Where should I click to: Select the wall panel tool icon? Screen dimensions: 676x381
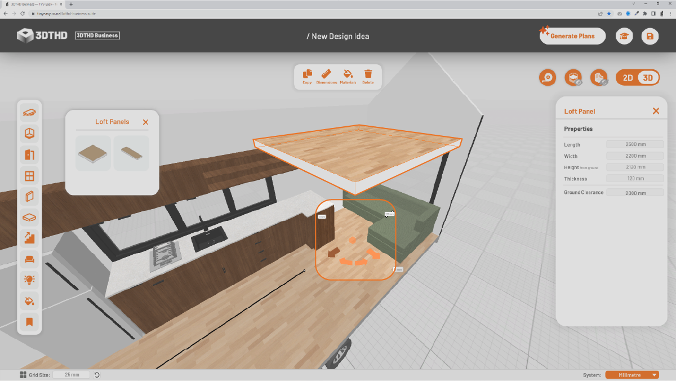point(29,197)
